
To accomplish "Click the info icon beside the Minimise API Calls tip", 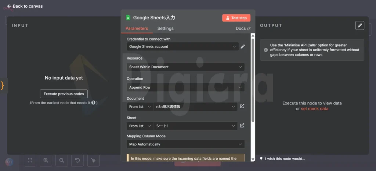I will (266, 50).
